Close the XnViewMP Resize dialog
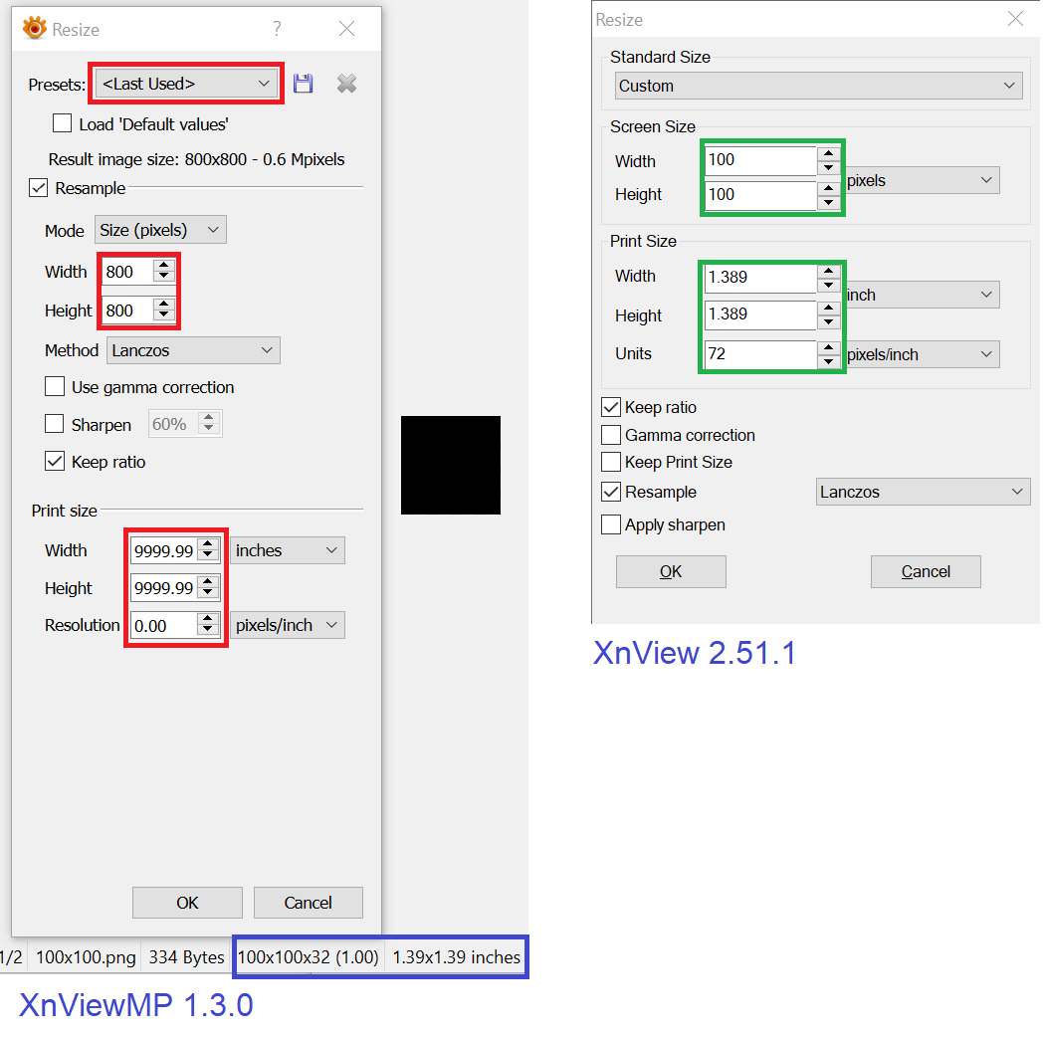 tap(346, 28)
